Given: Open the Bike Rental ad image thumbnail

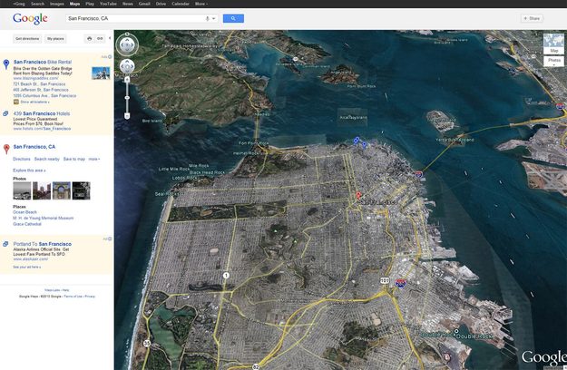Looking at the screenshot, I should click(x=101, y=73).
